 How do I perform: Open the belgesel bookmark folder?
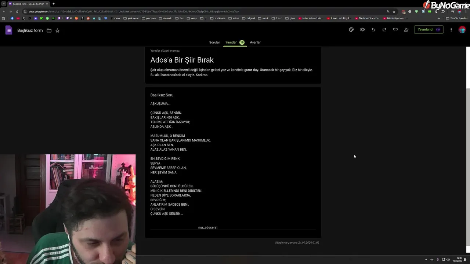tap(249, 18)
